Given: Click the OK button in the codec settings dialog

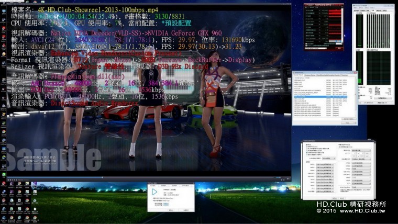Looking at the screenshot, I should (x=334, y=198).
